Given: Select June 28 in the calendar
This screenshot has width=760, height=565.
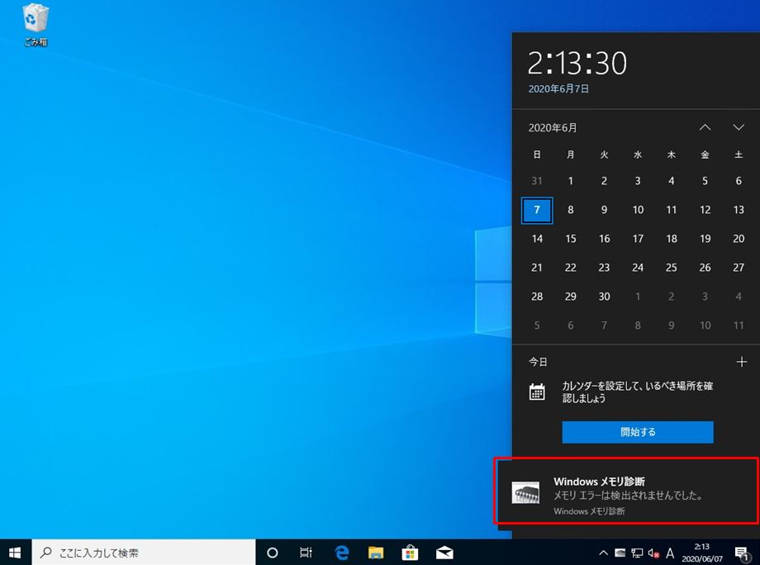Looking at the screenshot, I should pyautogui.click(x=537, y=297).
